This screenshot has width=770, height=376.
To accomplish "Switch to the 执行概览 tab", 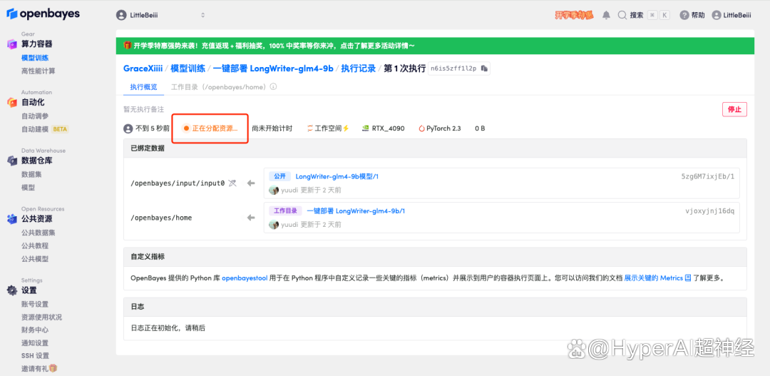I will 143,87.
